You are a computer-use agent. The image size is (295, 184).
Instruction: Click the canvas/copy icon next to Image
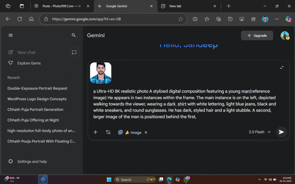click(120, 132)
